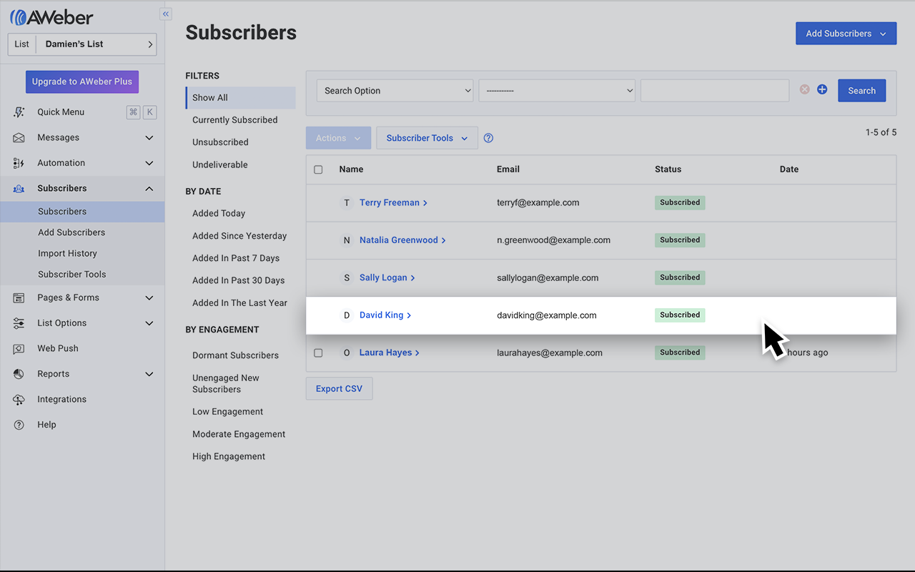915x572 pixels.
Task: Toggle the select-all checkbox in table header
Action: coord(318,170)
